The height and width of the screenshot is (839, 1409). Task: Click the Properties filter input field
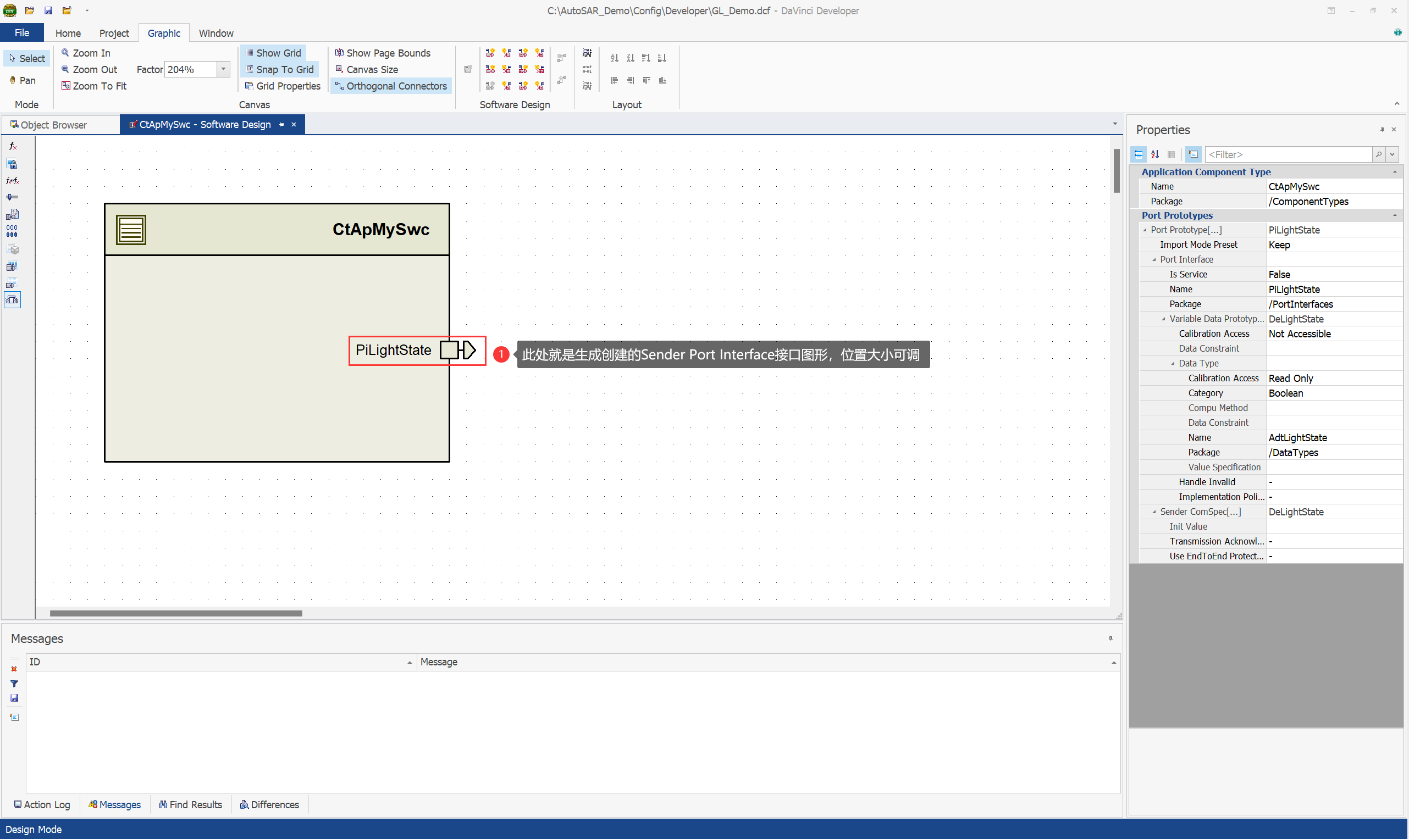[x=1288, y=154]
